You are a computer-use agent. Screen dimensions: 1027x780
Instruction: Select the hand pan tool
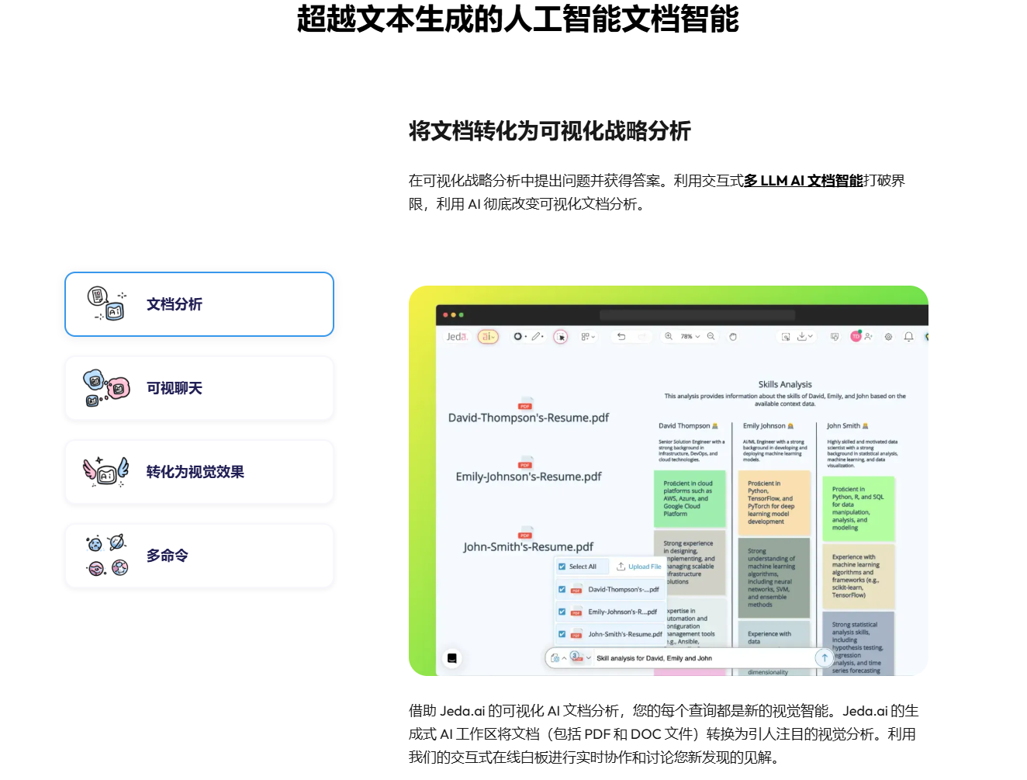pyautogui.click(x=733, y=337)
